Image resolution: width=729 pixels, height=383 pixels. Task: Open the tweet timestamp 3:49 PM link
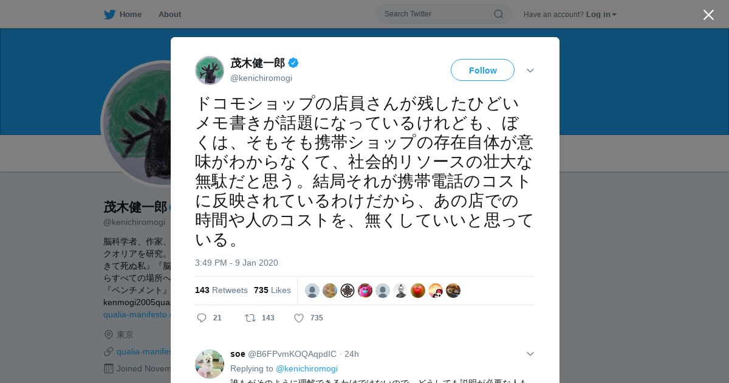tap(236, 263)
